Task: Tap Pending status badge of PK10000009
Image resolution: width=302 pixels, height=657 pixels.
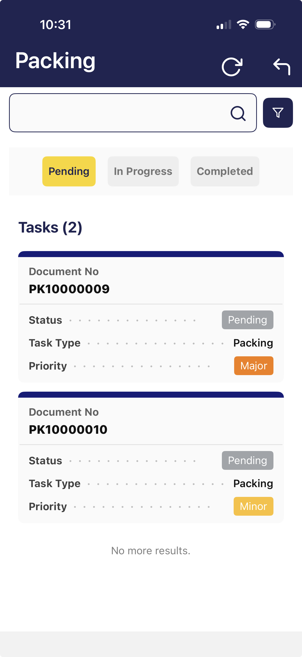Action: [247, 320]
